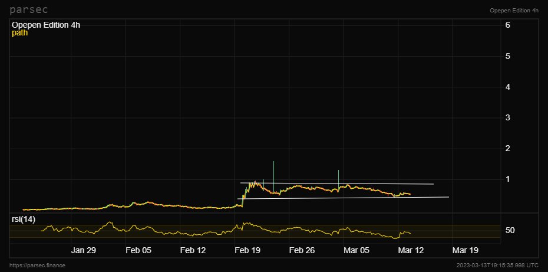Click the y-axis value 3
Image resolution: width=548 pixels, height=272 pixels.
tap(507, 117)
